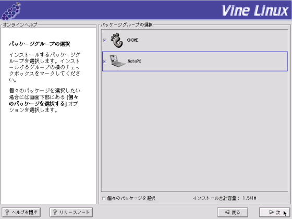
Task: Click the GNOME footprint icon
Action: (x=117, y=40)
